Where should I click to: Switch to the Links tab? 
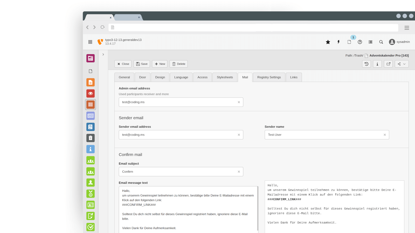click(294, 77)
